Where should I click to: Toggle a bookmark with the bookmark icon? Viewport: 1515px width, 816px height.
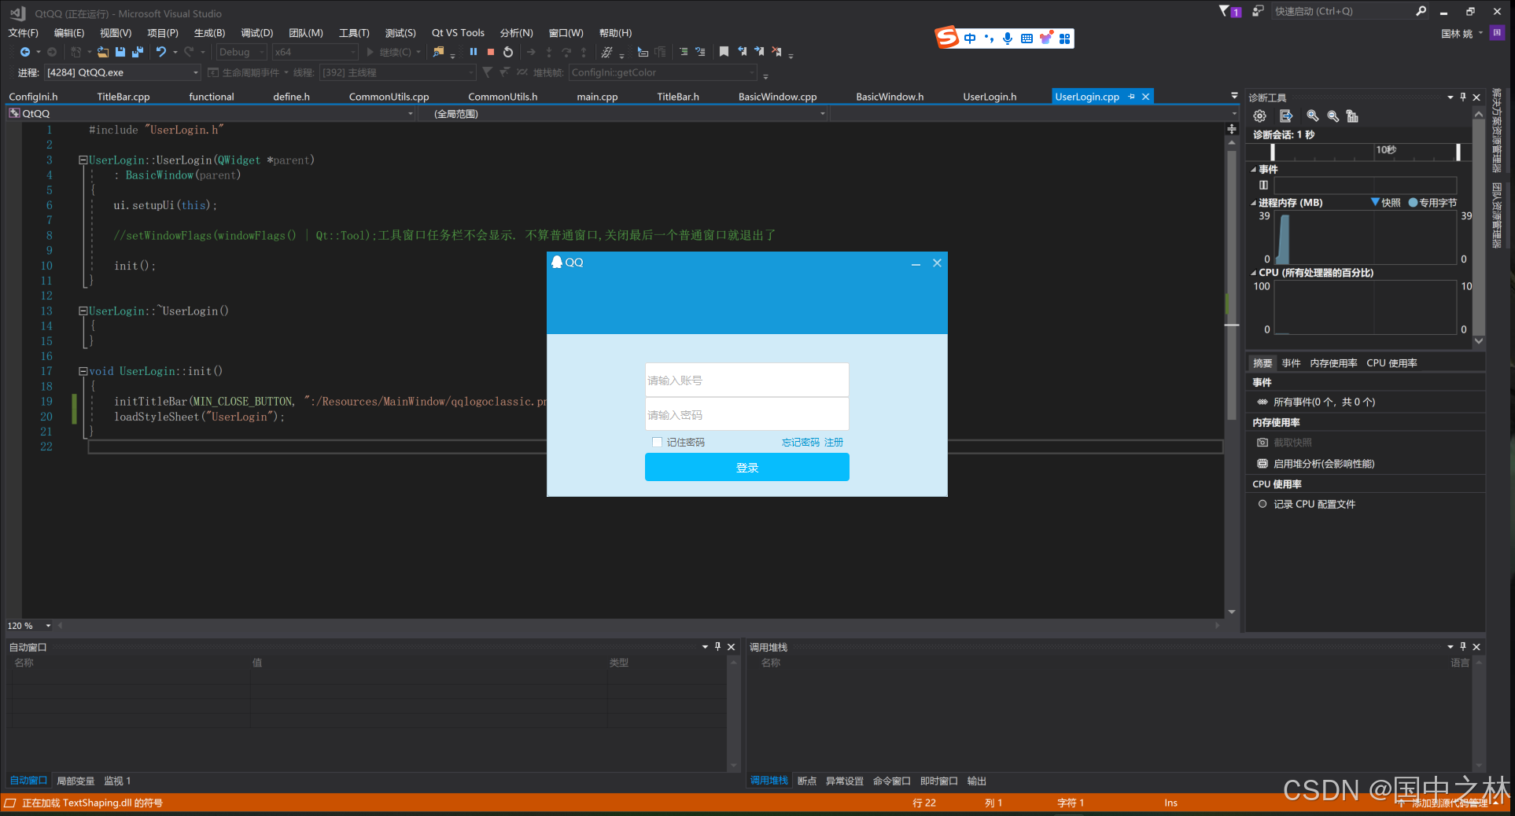point(724,52)
